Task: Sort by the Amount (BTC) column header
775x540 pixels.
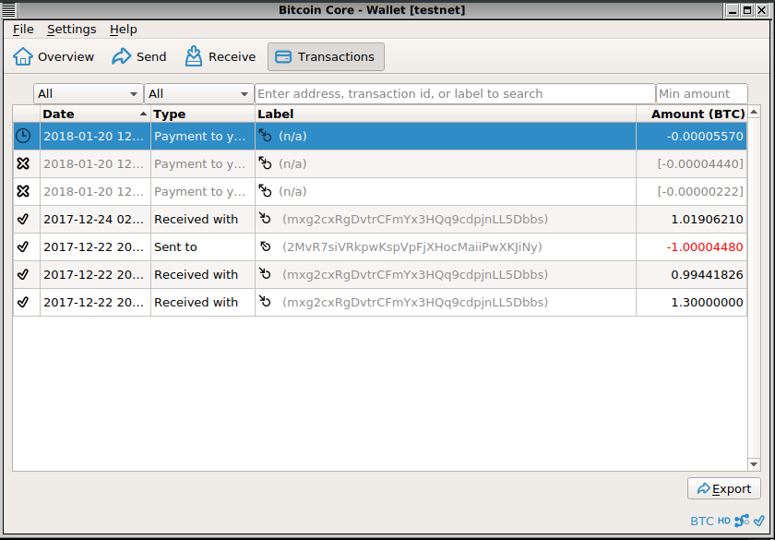Action: [691, 114]
